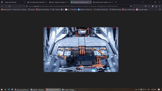Show more bookmarks with the chevron
This screenshot has width=162, height=91.
(160, 10)
